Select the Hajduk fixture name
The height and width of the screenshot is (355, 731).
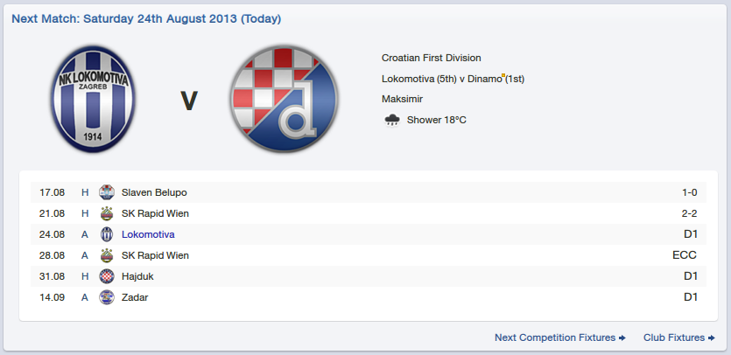tap(137, 276)
